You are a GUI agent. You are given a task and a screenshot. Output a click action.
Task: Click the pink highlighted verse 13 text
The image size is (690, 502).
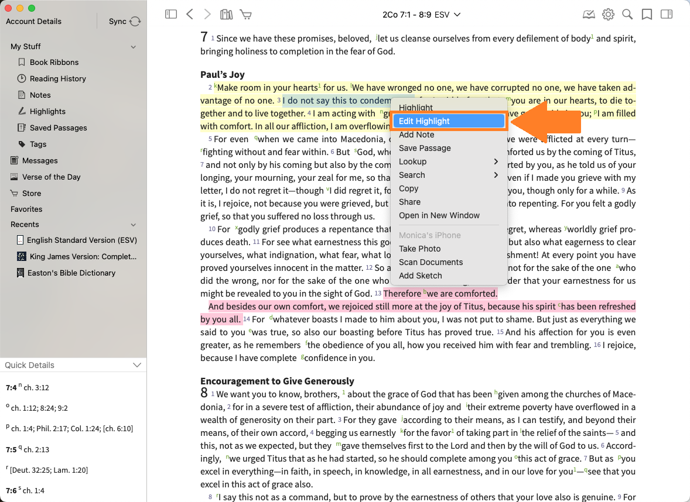(422, 307)
